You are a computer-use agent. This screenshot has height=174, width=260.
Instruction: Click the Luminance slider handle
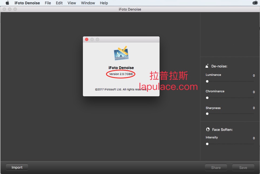207,81
